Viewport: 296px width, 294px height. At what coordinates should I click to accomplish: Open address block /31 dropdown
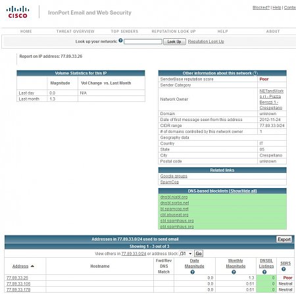tap(186, 254)
